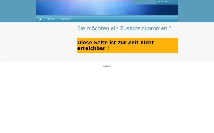Screen dimensions: 214x133
Task: Open the Kontakt menu item
Action: (x=51, y=19)
